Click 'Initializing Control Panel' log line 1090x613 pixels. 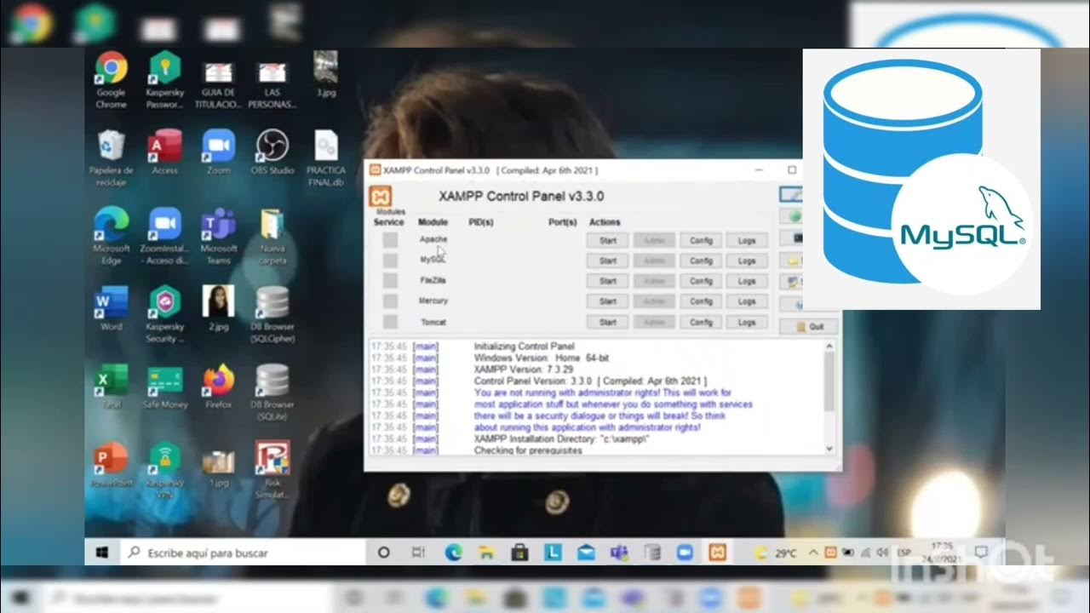pyautogui.click(x=524, y=347)
